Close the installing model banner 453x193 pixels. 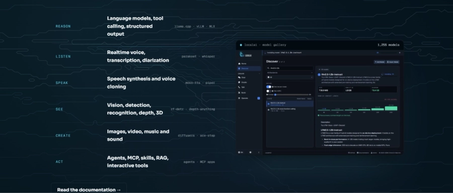tap(400, 53)
